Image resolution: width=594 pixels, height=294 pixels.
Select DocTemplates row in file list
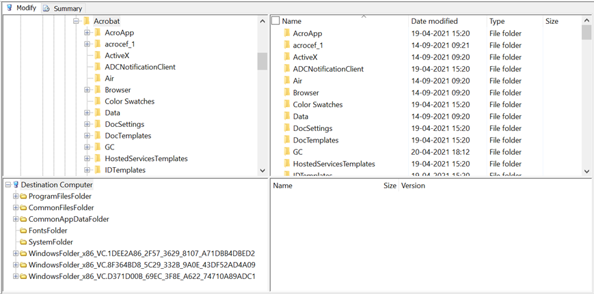[x=426, y=140]
